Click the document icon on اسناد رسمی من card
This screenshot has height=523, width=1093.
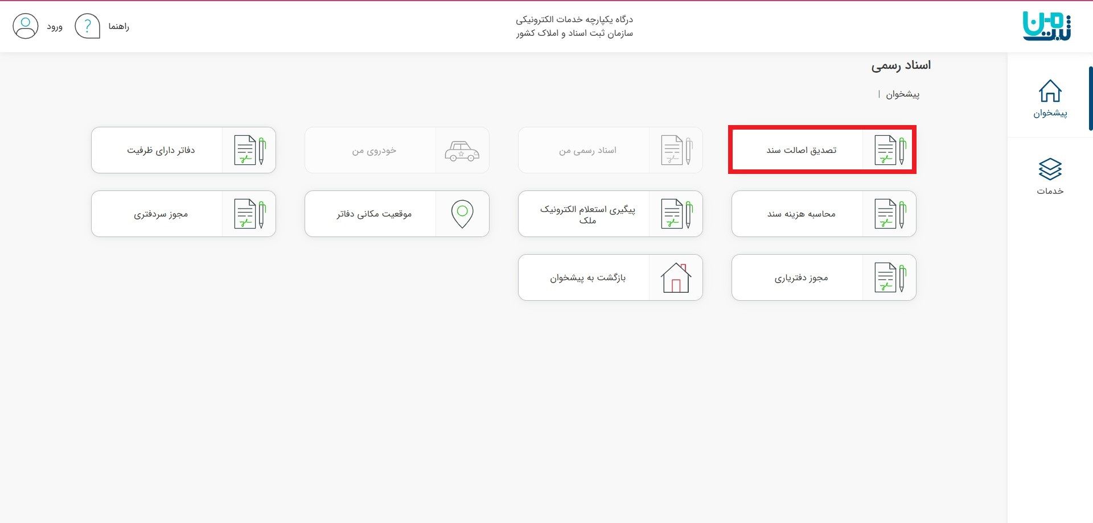click(676, 150)
